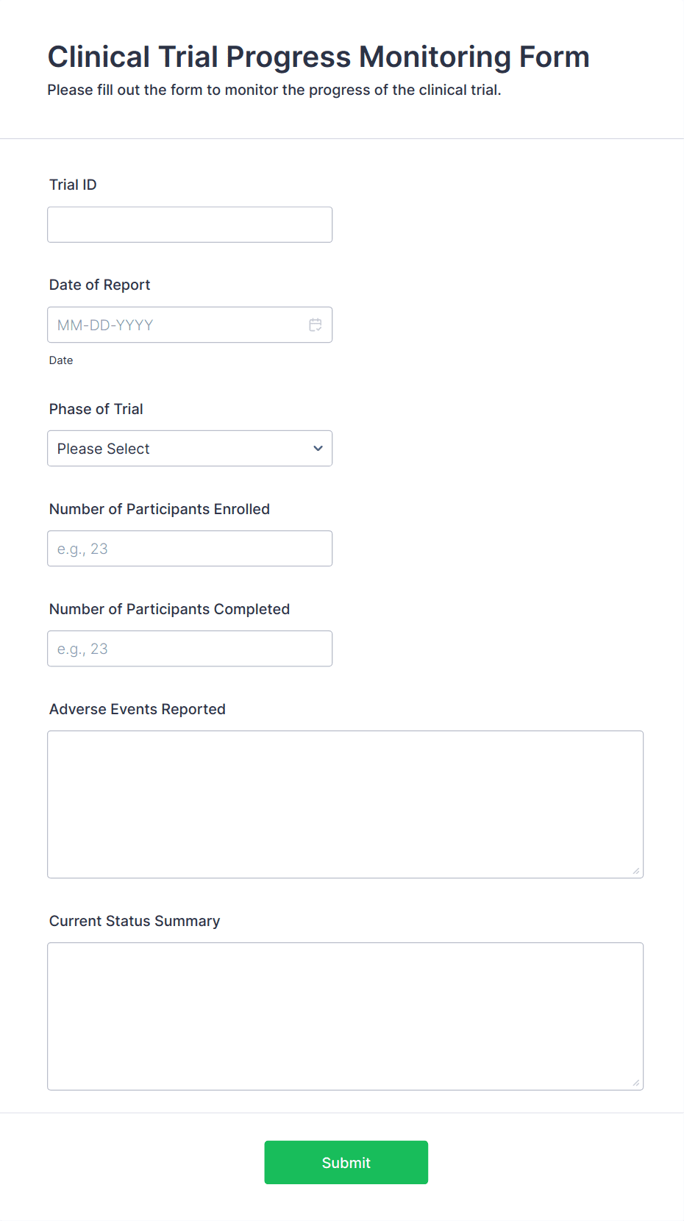
Task: Select the Participants Completed number field
Action: click(190, 649)
